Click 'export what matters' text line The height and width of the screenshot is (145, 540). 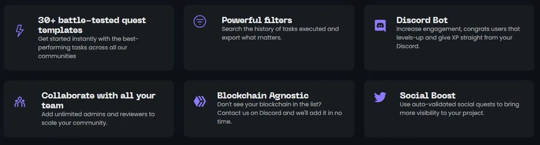[251, 38]
